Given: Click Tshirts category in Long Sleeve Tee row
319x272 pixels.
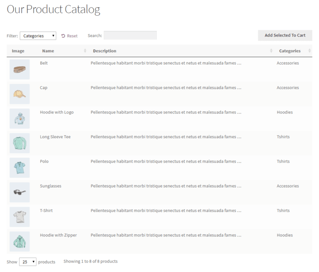Looking at the screenshot, I should 283,137.
